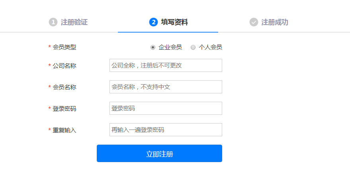Focus the 登录密码 password field
This screenshot has height=178, width=350.
(166, 108)
